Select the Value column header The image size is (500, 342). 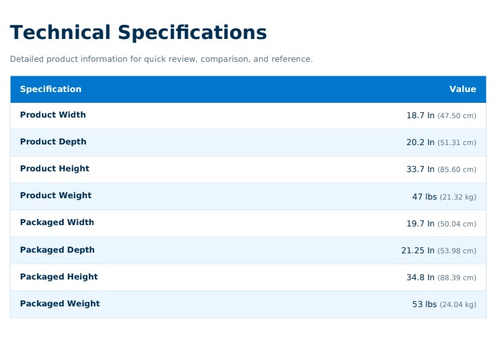[463, 89]
